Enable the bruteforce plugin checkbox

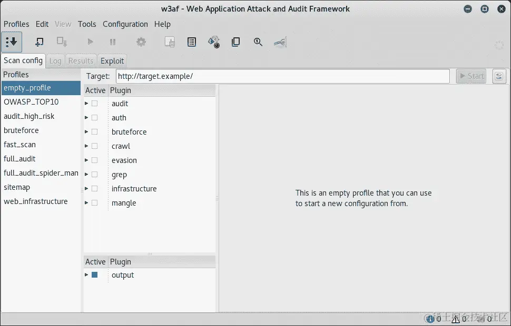(94, 132)
